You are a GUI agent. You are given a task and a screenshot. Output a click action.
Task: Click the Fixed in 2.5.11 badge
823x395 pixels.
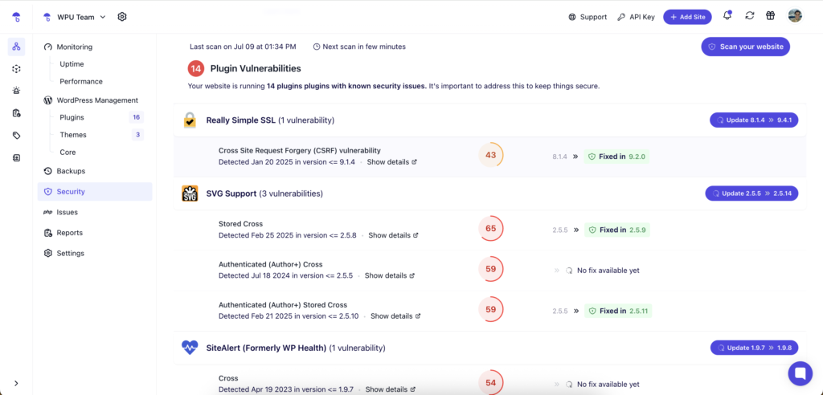point(618,311)
